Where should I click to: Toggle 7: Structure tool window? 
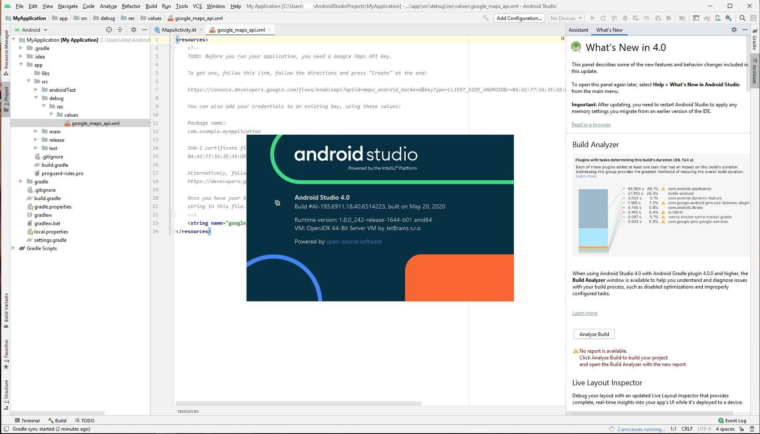click(6, 394)
